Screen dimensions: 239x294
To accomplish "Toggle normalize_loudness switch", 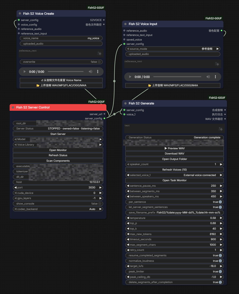I will pos(220,261).
